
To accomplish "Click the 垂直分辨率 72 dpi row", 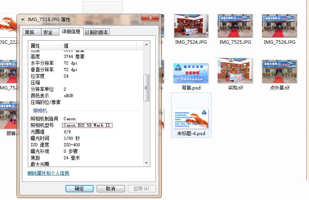I will point(86,69).
